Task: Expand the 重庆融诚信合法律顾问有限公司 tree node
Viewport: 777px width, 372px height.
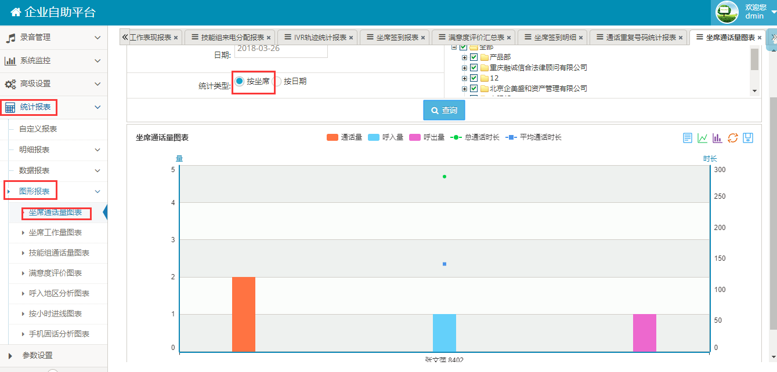Action: tap(464, 68)
